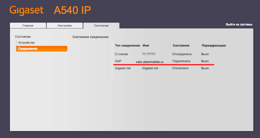Viewport: 260px width, 138px height.
Task: Click the VoIP connection type cell
Action: click(118, 61)
